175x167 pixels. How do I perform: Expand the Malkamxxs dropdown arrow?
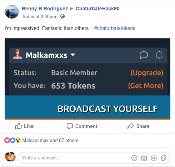(x=73, y=55)
